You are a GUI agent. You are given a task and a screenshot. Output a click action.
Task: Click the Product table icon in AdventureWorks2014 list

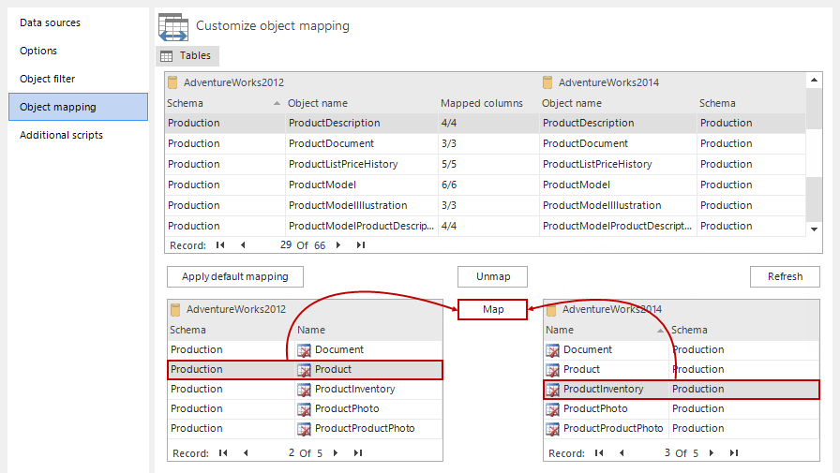[x=552, y=370]
